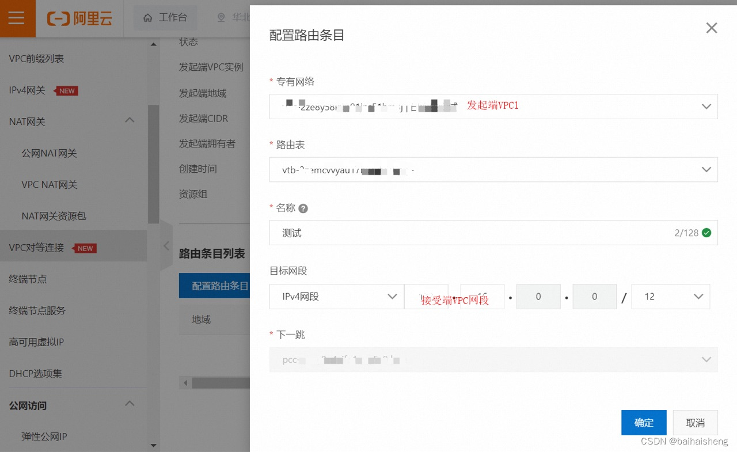
Task: Click the Aliyun (阿里云) logo
Action: 79,18
